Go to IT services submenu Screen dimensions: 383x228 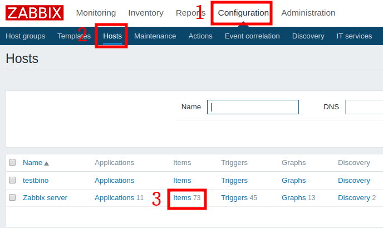pos(354,36)
